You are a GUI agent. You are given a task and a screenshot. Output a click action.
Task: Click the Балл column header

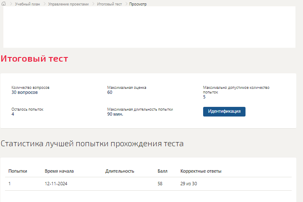tap(162, 171)
